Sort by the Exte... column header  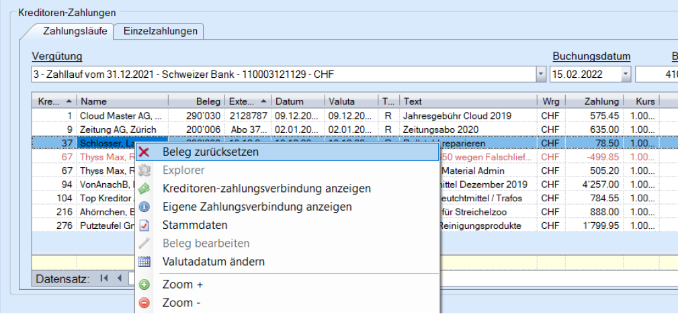248,101
